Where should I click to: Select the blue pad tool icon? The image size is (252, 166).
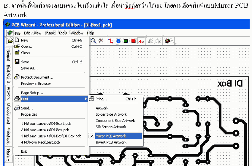coord(118,41)
